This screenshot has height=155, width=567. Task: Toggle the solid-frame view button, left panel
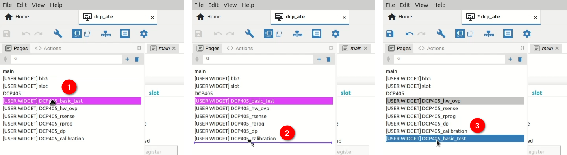click(76, 34)
